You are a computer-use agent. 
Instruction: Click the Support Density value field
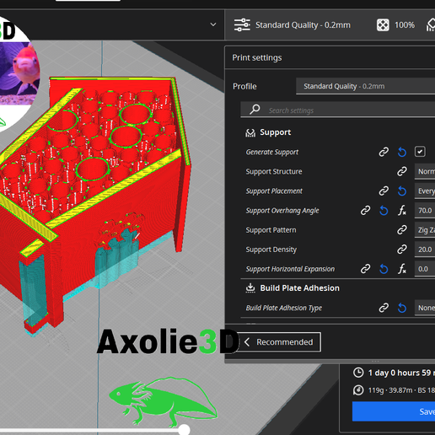(x=425, y=250)
